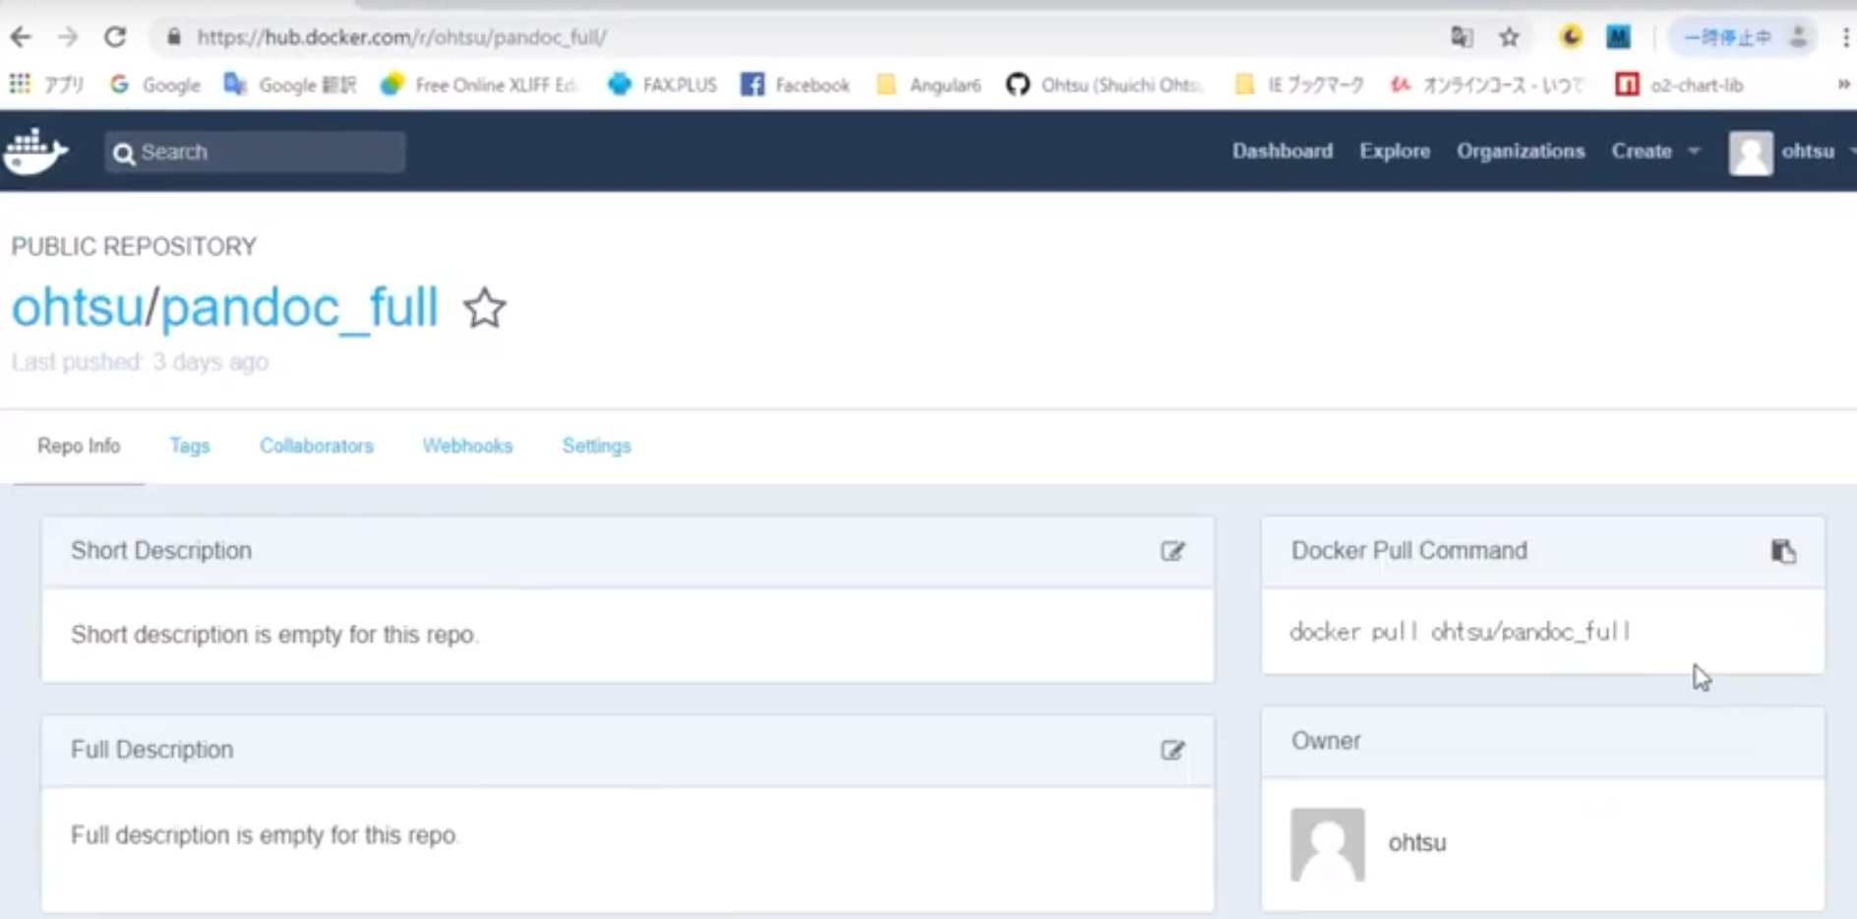The width and height of the screenshot is (1857, 919).
Task: Click the search magnifier icon
Action: coord(123,153)
